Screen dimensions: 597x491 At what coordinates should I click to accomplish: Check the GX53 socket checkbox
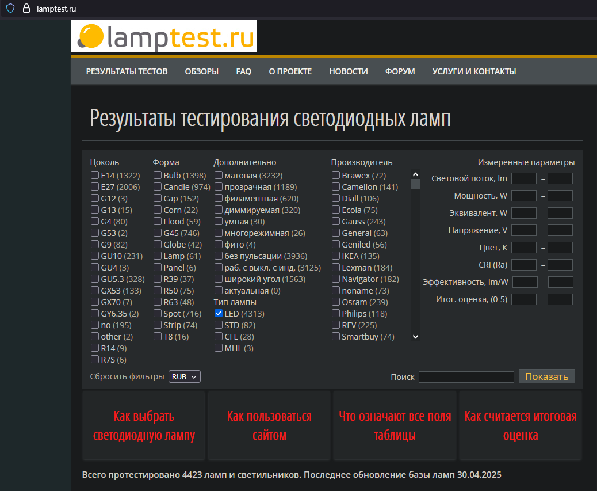(95, 290)
